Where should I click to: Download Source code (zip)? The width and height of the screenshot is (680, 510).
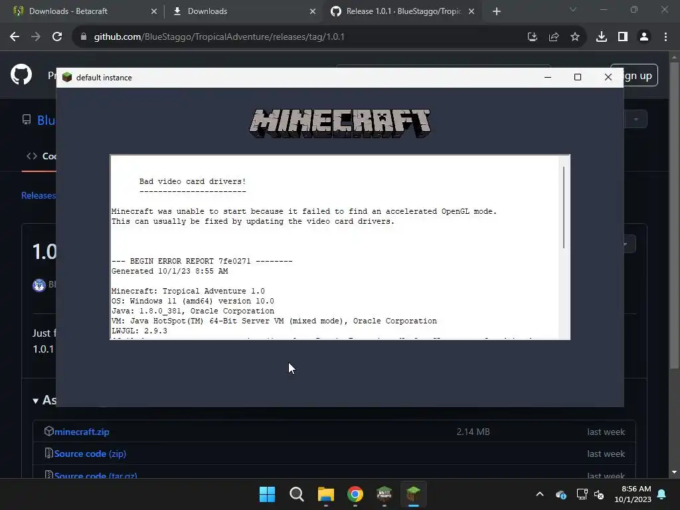[x=90, y=454]
